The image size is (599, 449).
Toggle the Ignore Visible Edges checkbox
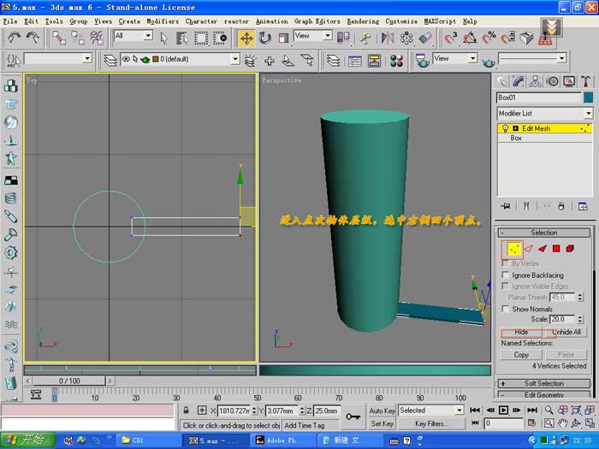506,286
